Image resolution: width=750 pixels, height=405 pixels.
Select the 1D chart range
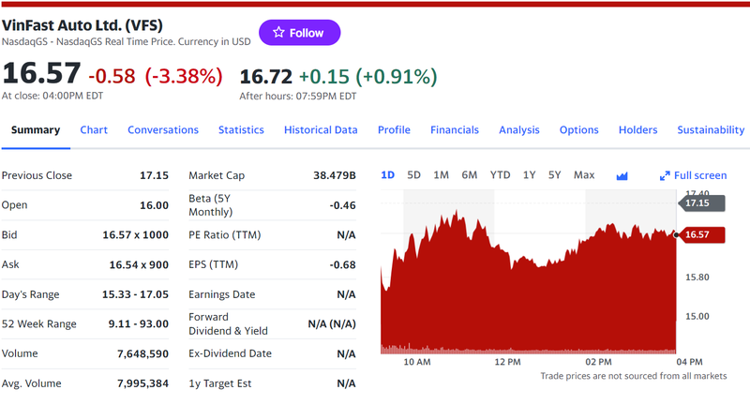[x=388, y=175]
